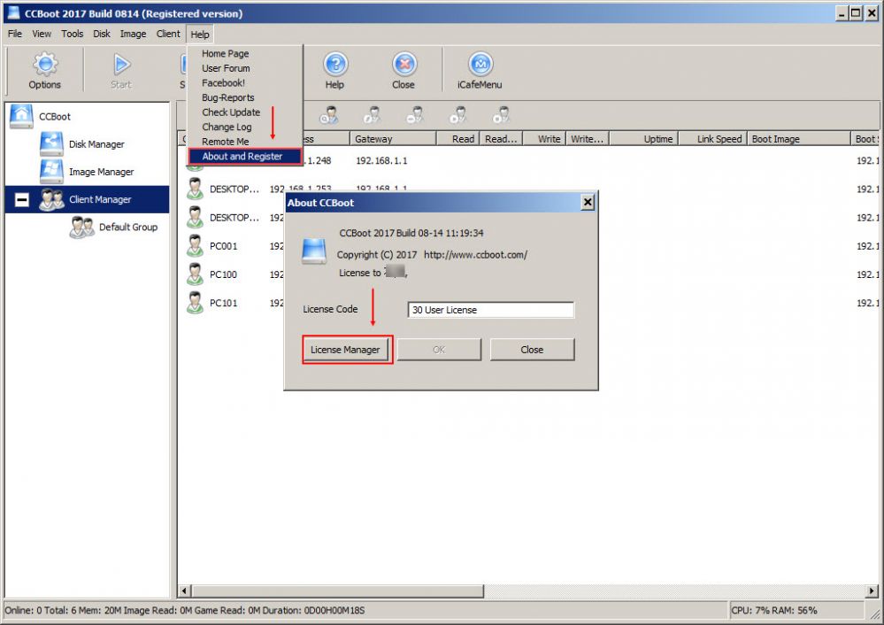This screenshot has width=884, height=625.
Task: Click the License Code input field
Action: [x=490, y=310]
